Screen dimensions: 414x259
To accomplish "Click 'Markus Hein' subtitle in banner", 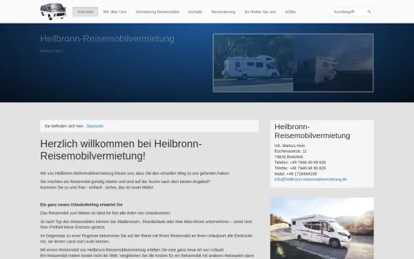I will (52, 51).
